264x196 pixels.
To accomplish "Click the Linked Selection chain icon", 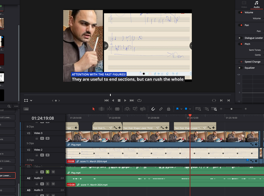I will click(x=161, y=109).
